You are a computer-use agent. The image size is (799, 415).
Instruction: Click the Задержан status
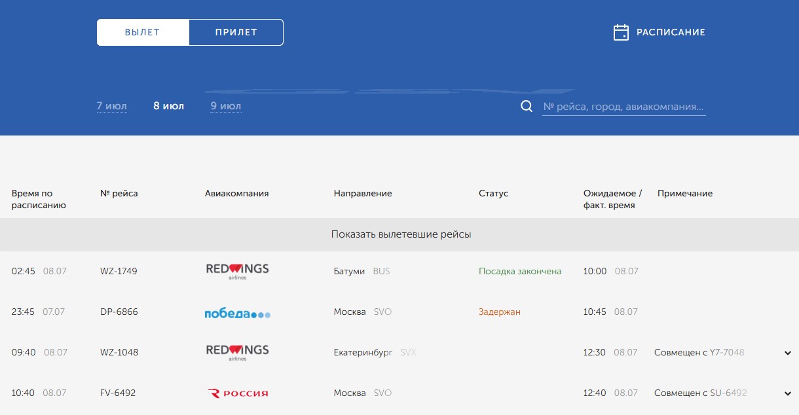(500, 312)
